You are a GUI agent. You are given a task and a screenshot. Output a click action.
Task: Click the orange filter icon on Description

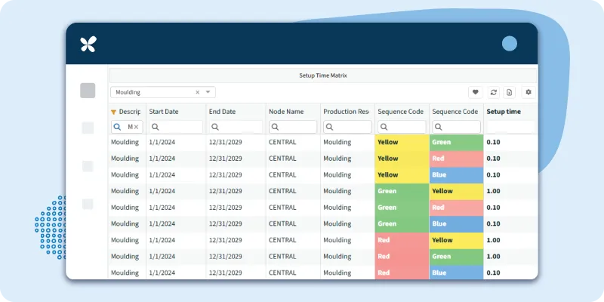point(114,112)
